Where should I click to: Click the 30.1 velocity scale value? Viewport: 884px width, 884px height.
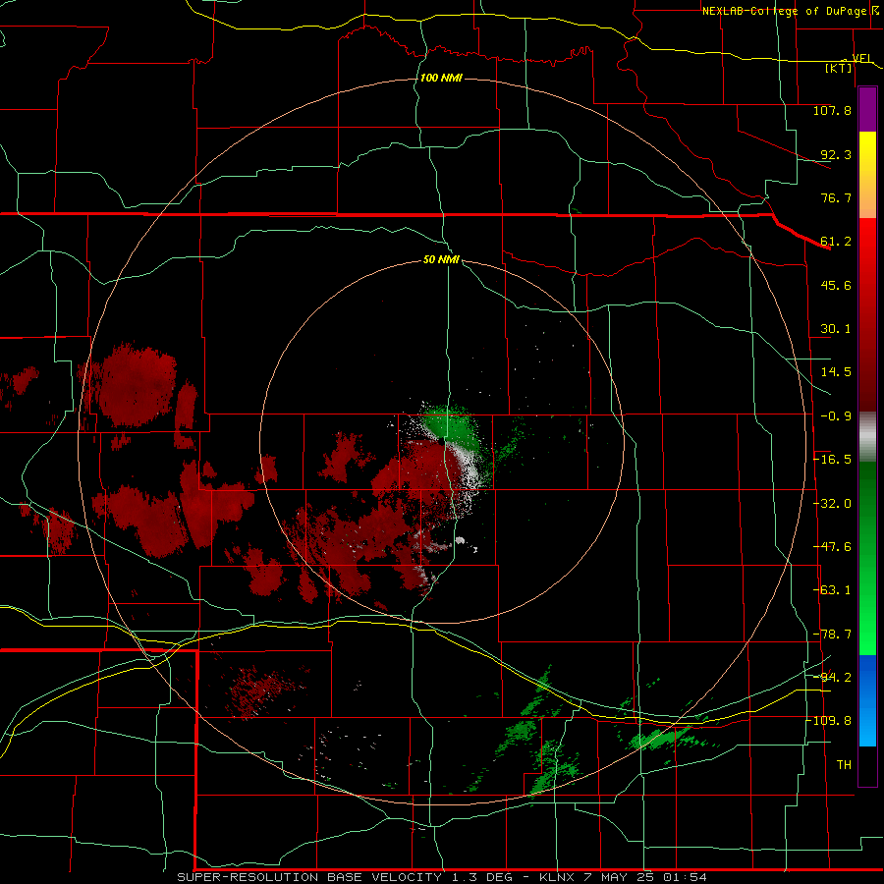click(x=836, y=329)
